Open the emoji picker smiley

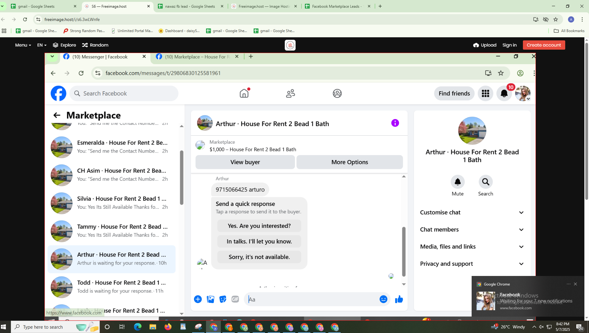tap(383, 299)
